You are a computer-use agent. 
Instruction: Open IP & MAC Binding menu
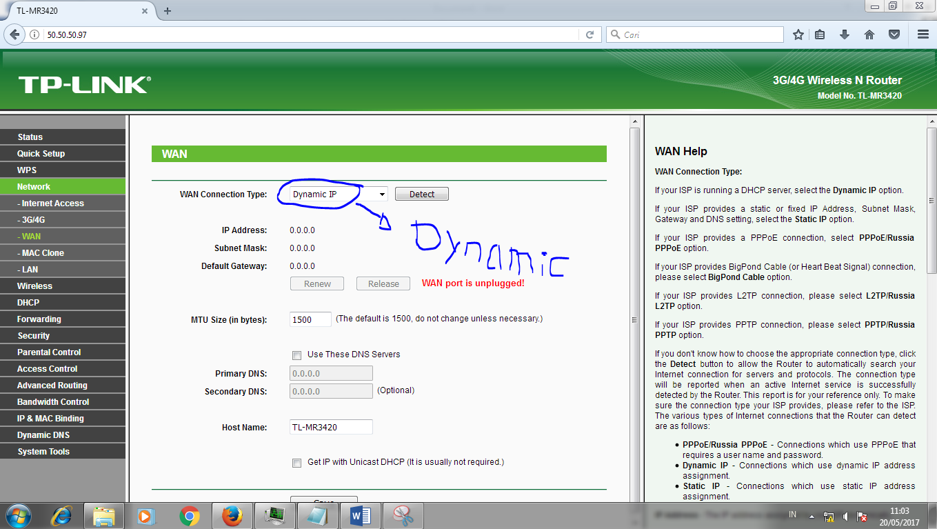(63, 418)
